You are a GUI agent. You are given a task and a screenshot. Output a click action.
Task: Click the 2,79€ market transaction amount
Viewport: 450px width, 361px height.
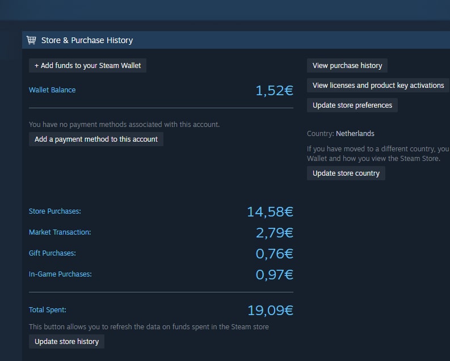coord(274,233)
